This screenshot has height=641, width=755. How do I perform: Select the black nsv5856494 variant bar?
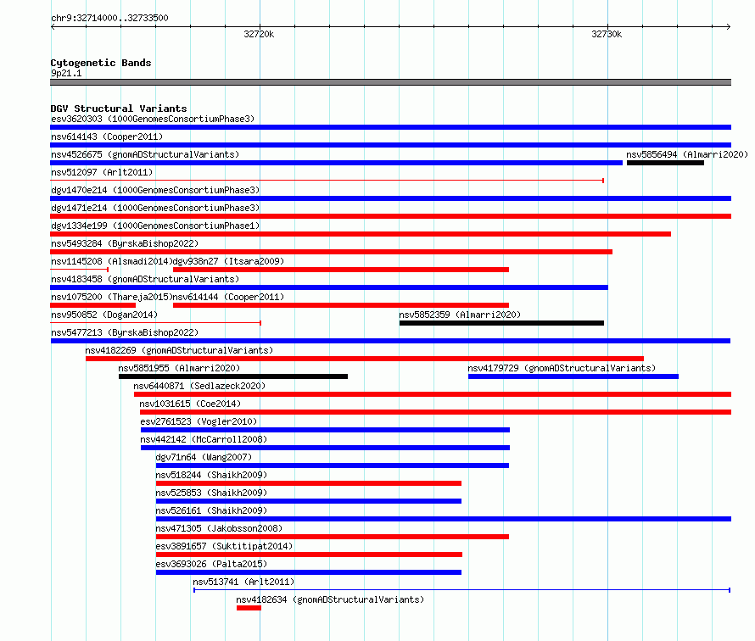coord(665,163)
